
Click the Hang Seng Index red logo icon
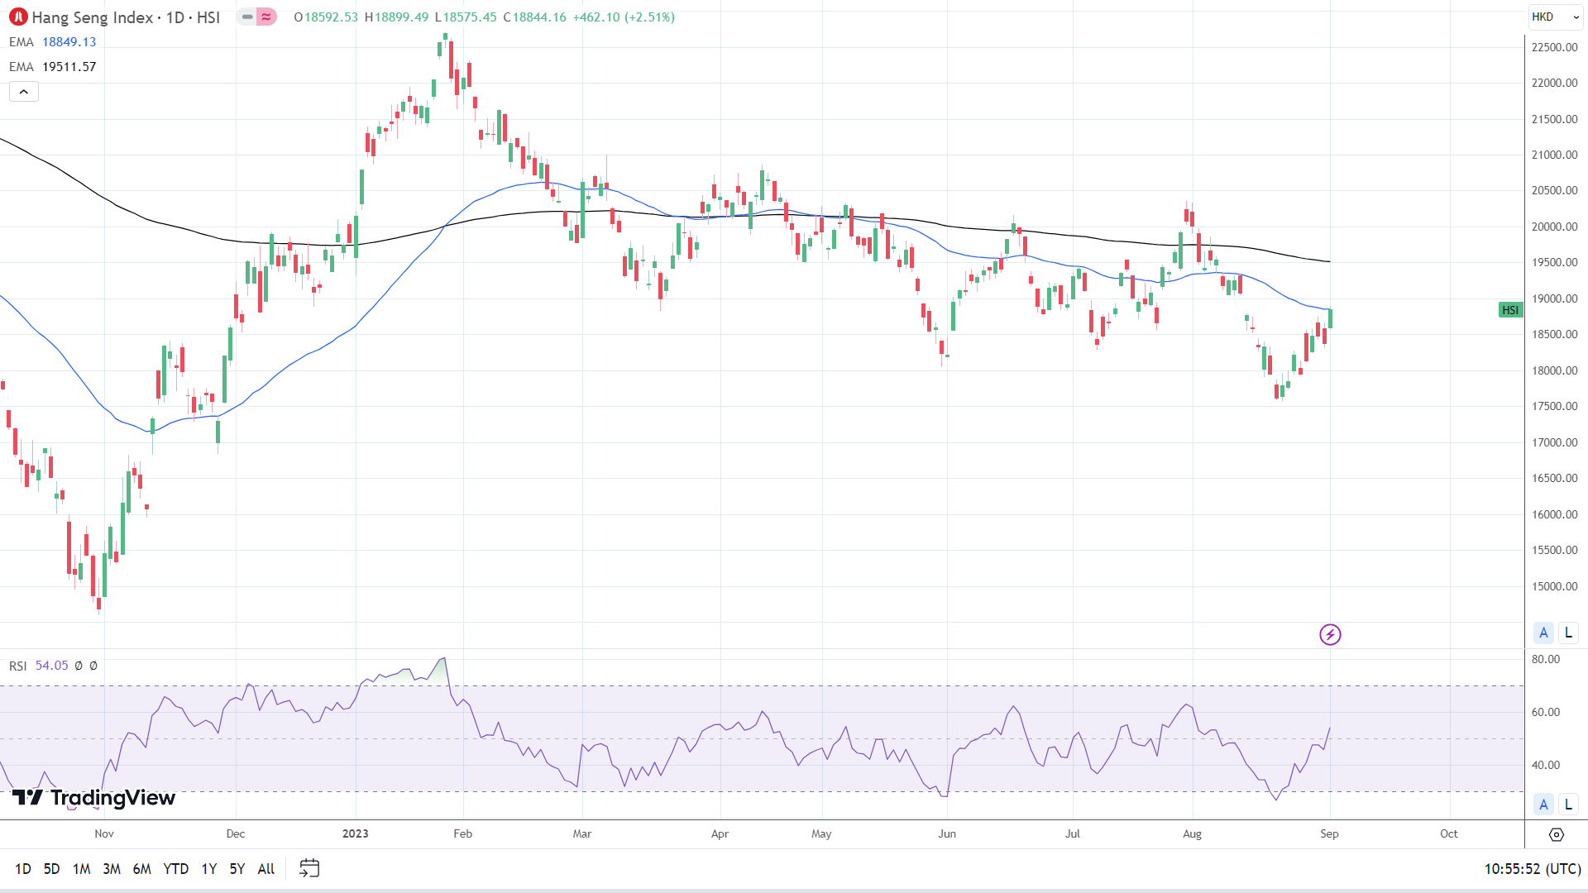point(18,17)
